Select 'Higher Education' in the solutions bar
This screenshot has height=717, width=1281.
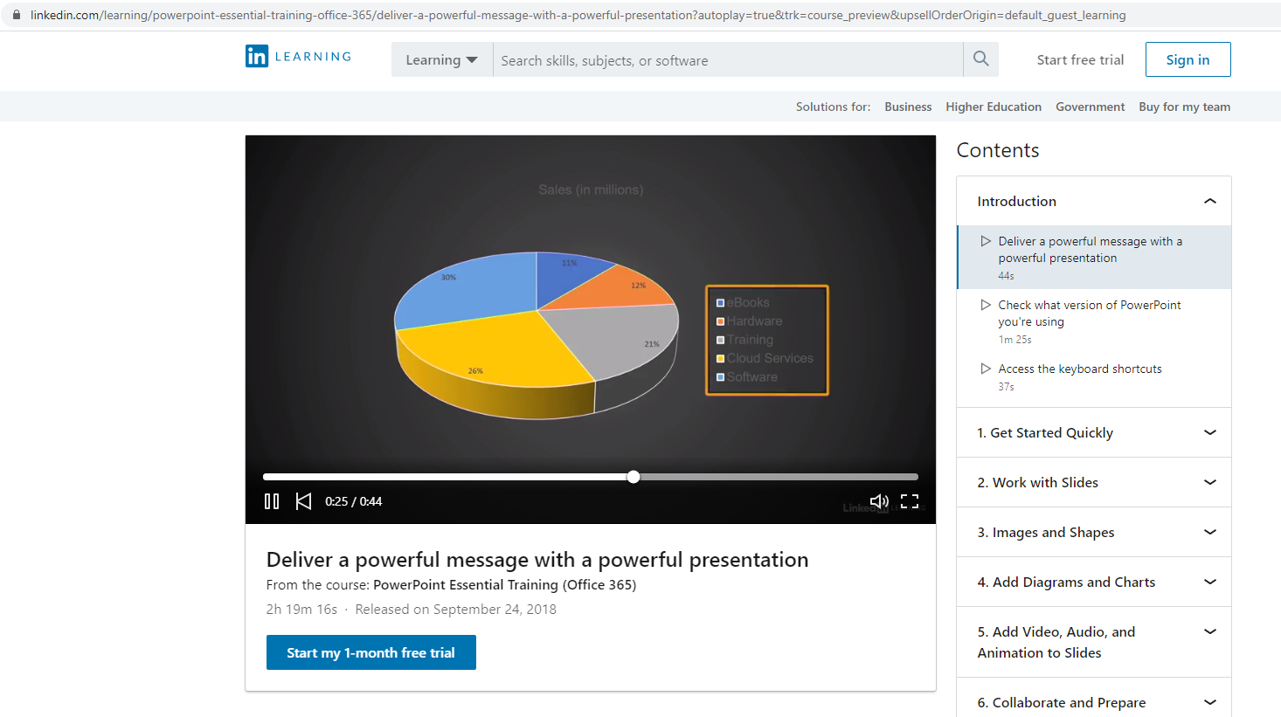click(994, 106)
